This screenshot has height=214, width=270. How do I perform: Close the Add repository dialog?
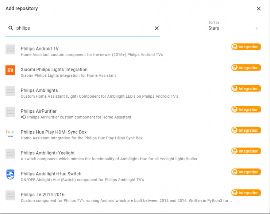pyautogui.click(x=259, y=8)
